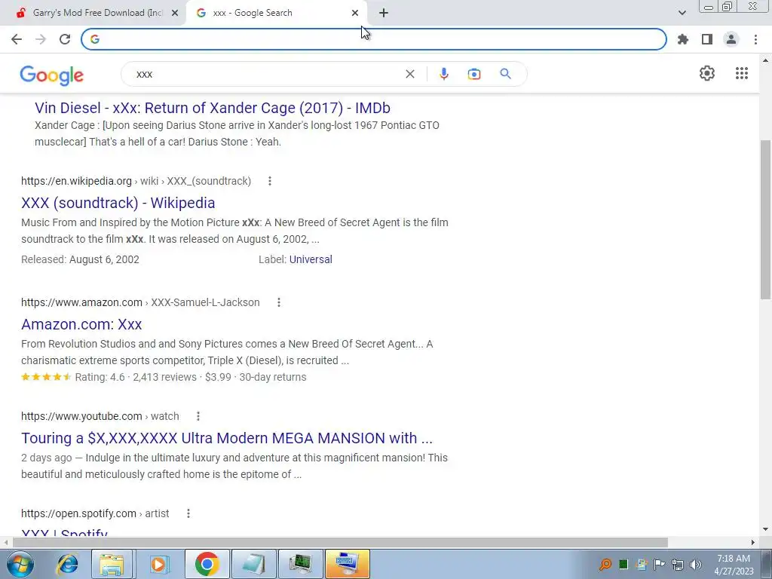Open the tab search dropdown arrow
Viewport: 772px width, 579px height.
pyautogui.click(x=682, y=13)
